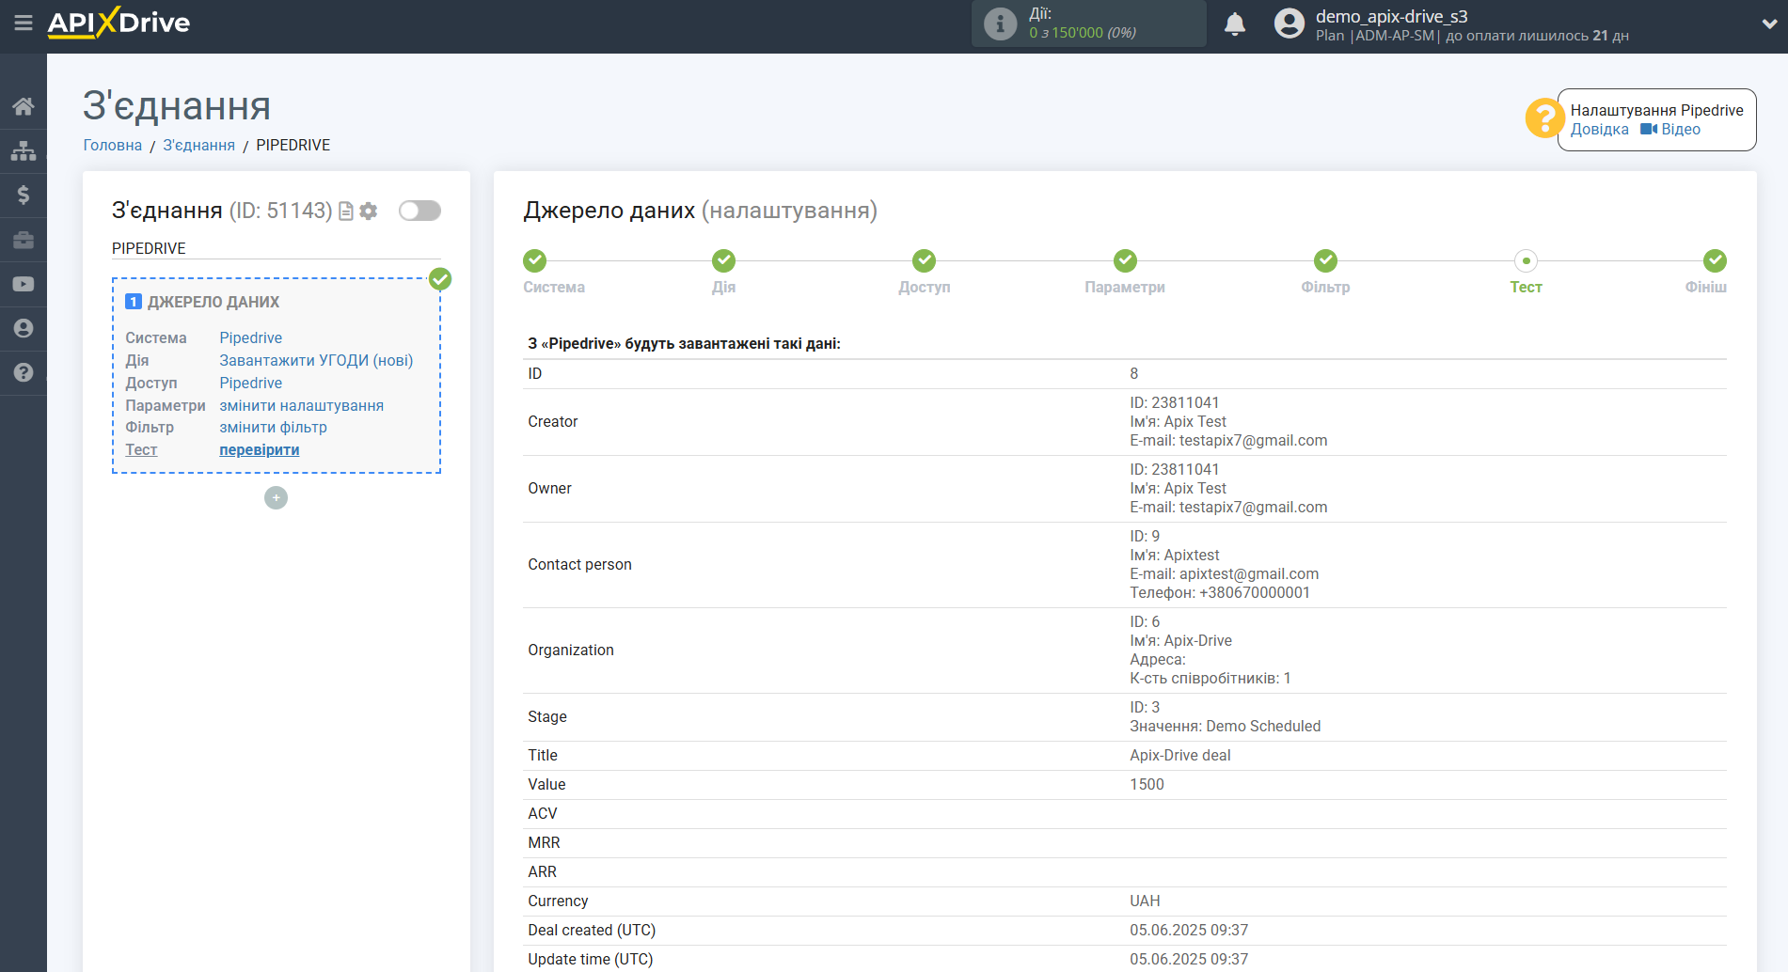The width and height of the screenshot is (1788, 972).
Task: Click the orange help question mark icon
Action: (1544, 118)
